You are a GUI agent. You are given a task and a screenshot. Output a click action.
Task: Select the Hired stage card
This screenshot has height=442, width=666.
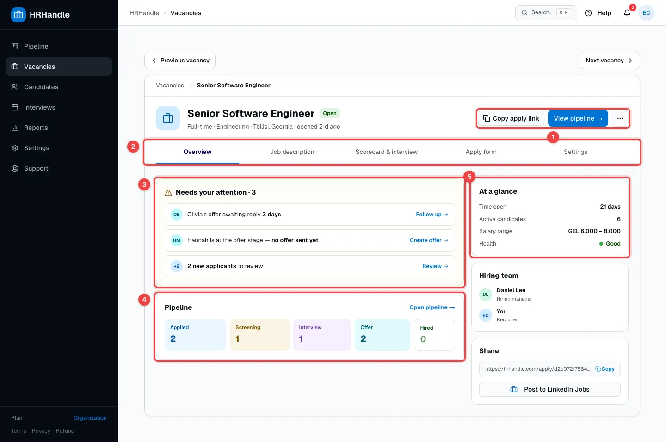[x=434, y=335]
